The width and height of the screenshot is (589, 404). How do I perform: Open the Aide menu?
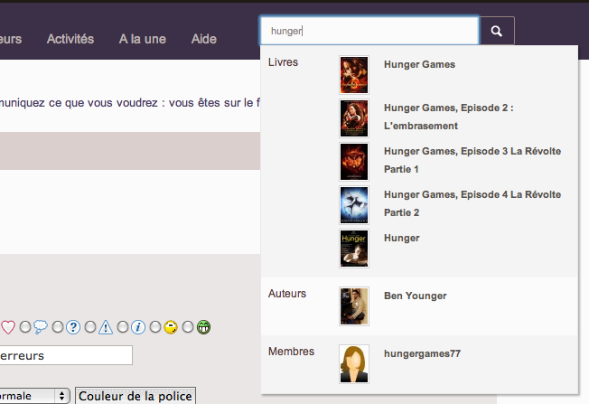coord(204,39)
